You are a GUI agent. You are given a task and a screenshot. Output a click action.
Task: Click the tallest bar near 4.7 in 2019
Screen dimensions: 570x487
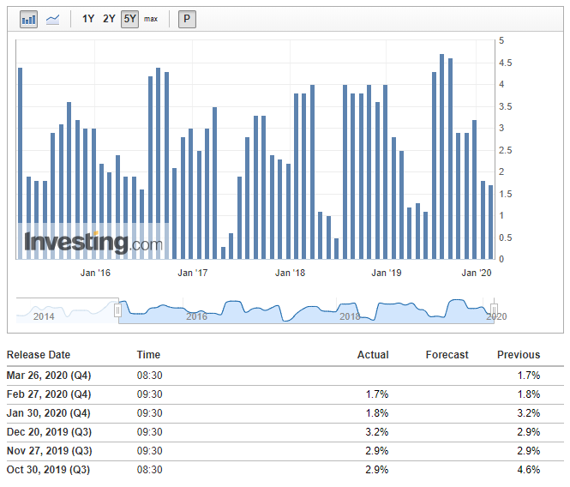click(442, 156)
